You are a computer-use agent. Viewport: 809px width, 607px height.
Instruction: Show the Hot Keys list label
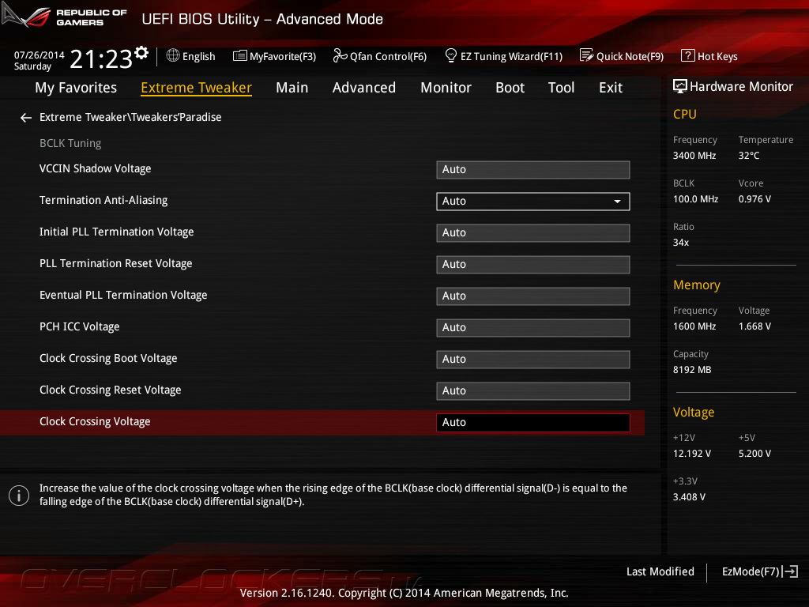pyautogui.click(x=717, y=56)
